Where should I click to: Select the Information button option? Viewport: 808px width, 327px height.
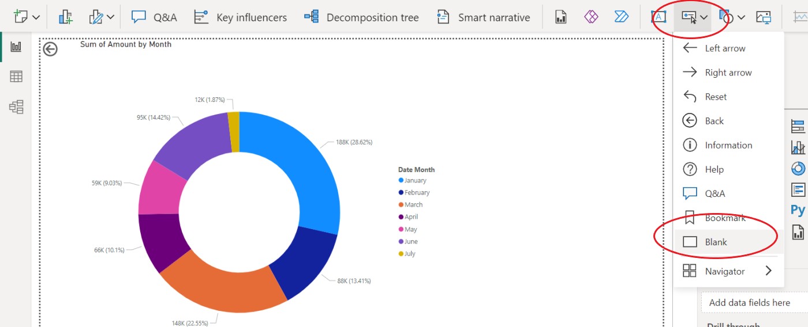pos(728,145)
